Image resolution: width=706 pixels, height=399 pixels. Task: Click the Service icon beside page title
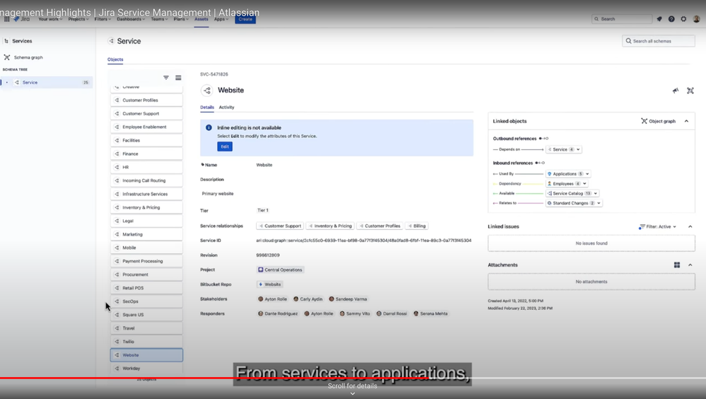[111, 41]
